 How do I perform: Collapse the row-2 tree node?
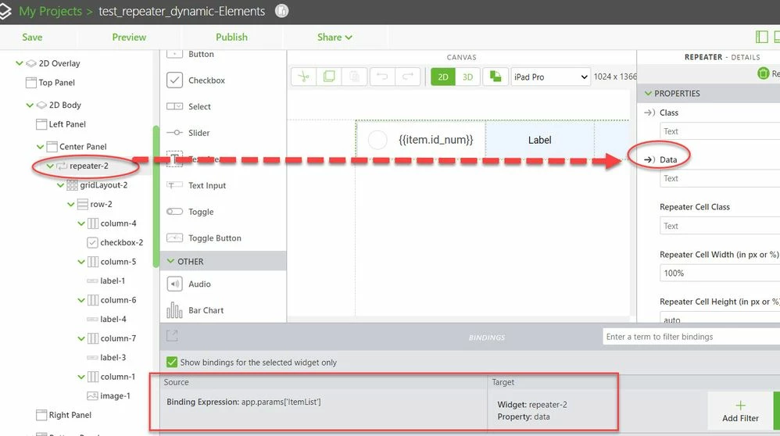click(71, 205)
